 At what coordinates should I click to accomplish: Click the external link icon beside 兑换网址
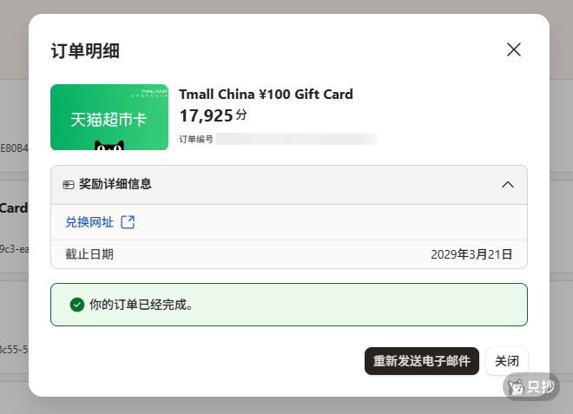(128, 222)
